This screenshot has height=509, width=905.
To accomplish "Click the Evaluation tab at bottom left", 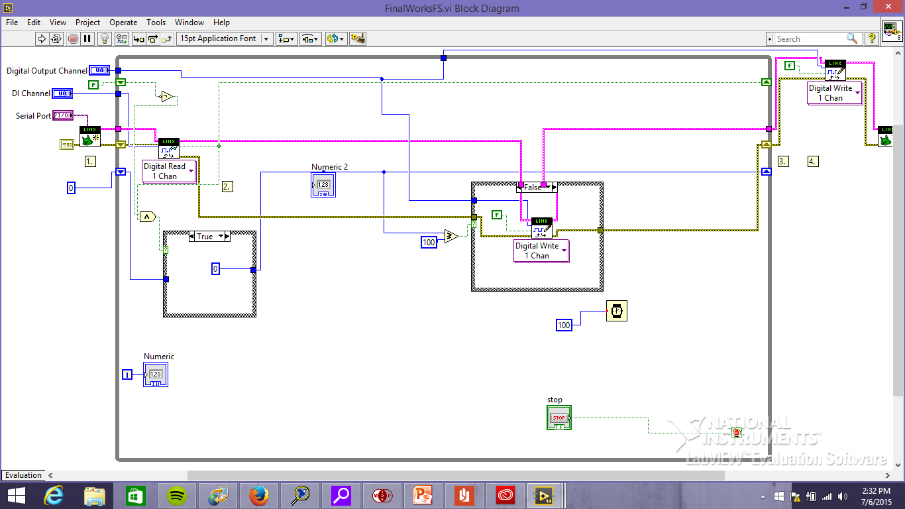I will 23,475.
